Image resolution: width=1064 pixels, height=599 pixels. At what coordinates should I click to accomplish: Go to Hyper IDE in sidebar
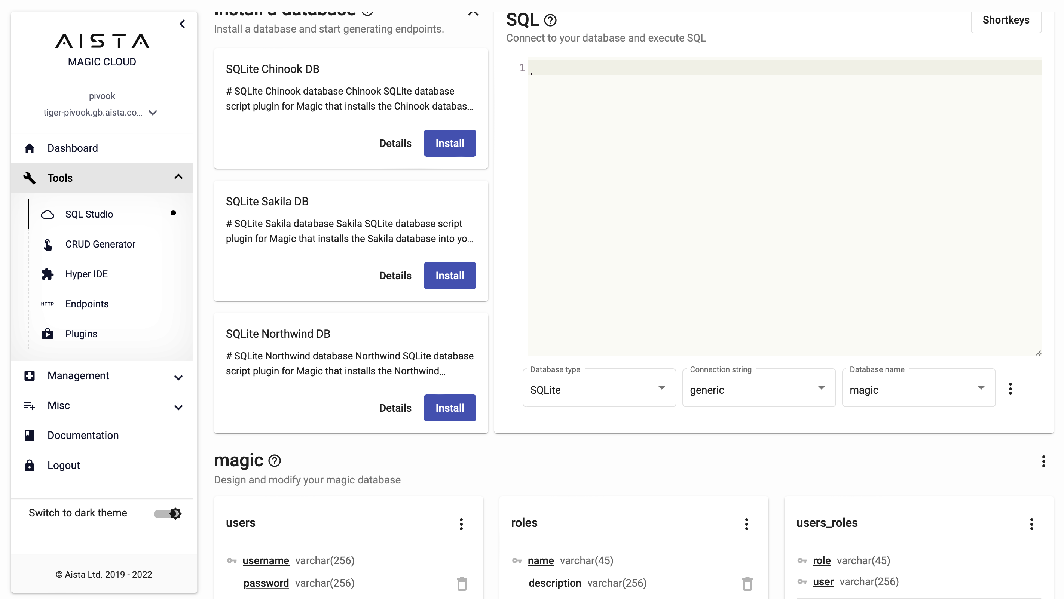coord(86,274)
